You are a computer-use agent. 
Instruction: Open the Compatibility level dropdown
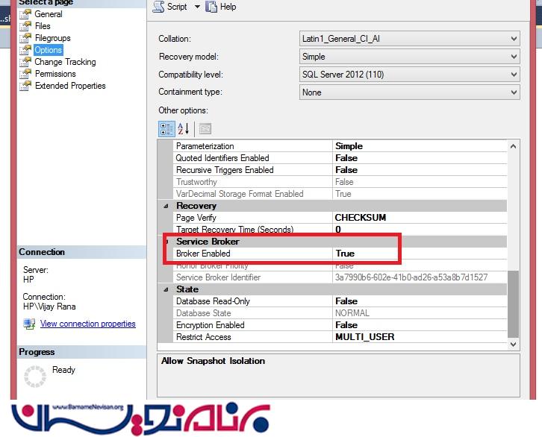coord(514,75)
